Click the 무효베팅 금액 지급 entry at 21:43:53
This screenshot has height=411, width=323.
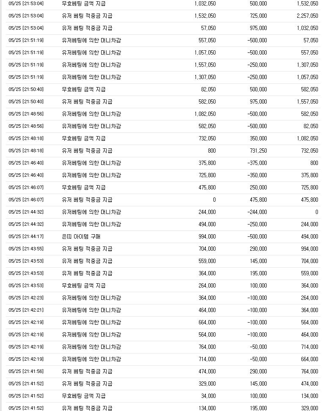click(84, 286)
